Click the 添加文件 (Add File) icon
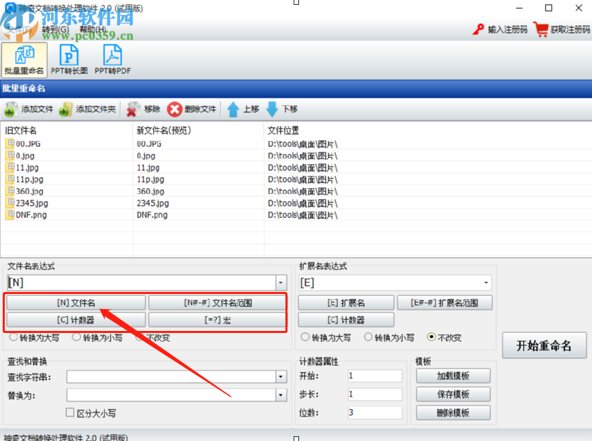This screenshot has width=592, height=441. pyautogui.click(x=12, y=109)
